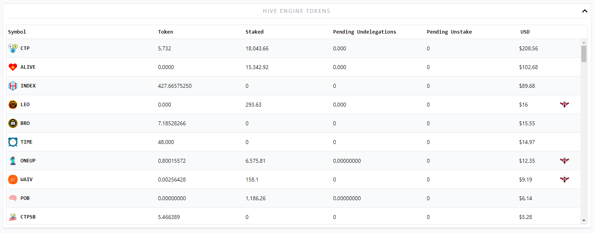
Task: Click WAIV token balance 0.00256428
Action: (172, 180)
